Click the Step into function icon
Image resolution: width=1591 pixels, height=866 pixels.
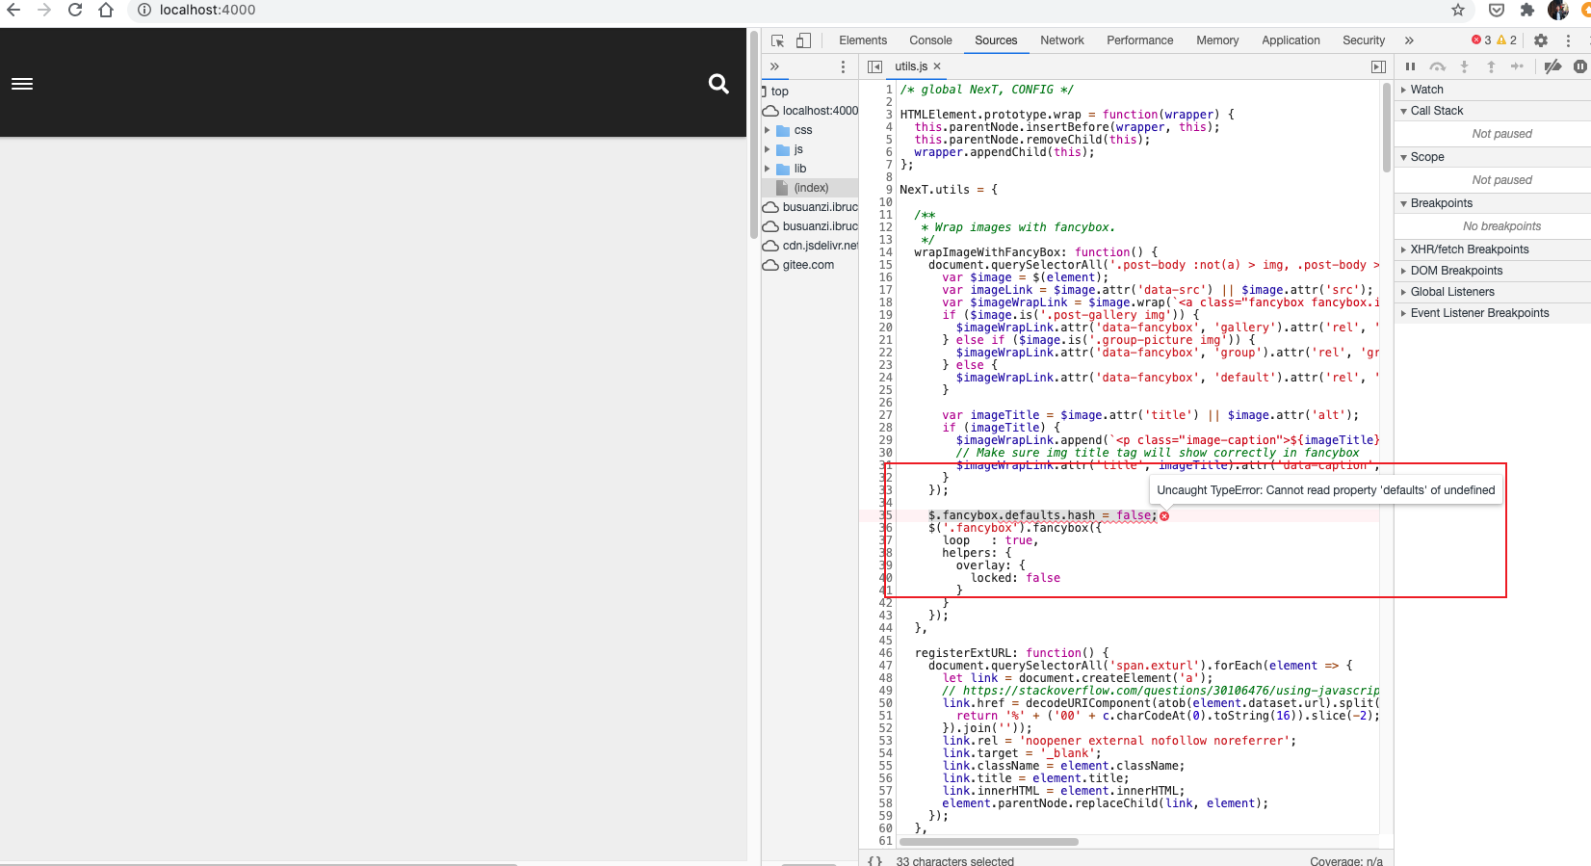click(x=1464, y=66)
